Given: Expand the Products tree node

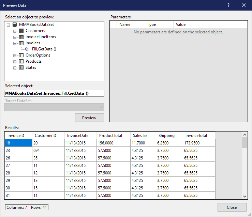Looking at the screenshot, I should click(15, 62).
